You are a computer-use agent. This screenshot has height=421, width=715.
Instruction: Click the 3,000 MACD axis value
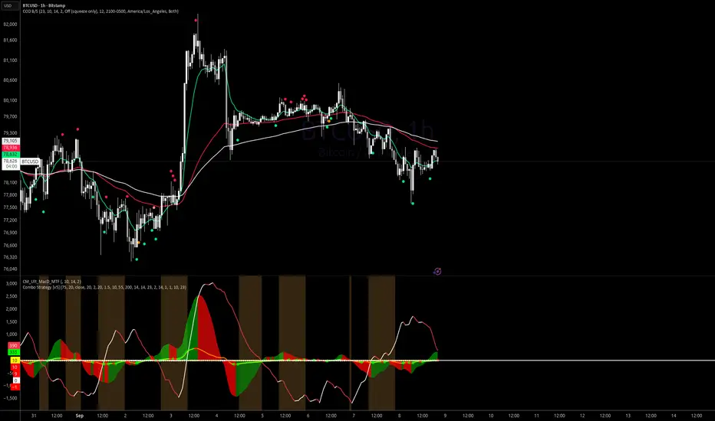(12, 283)
